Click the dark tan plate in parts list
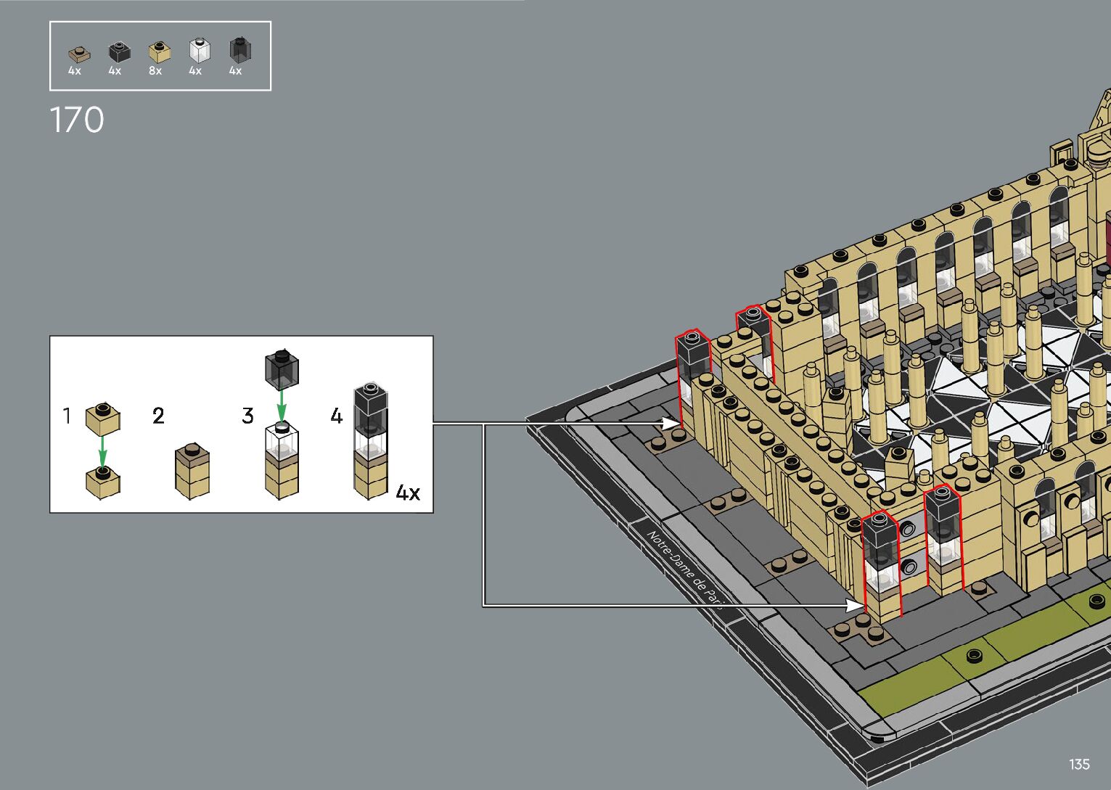 coord(78,54)
